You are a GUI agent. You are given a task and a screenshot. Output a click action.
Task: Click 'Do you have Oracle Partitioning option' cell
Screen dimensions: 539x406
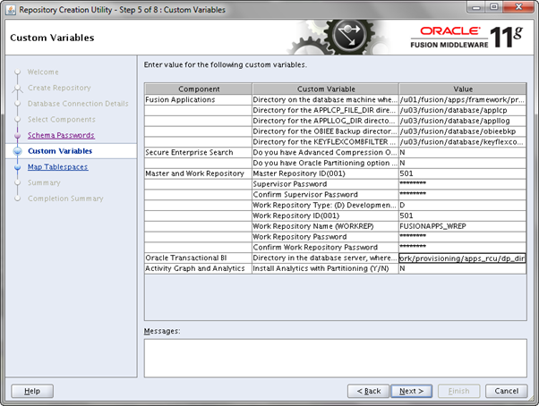326,163
